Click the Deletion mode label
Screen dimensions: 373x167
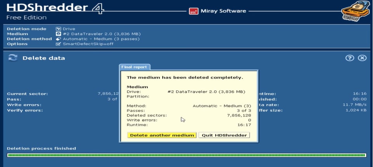pos(27,29)
